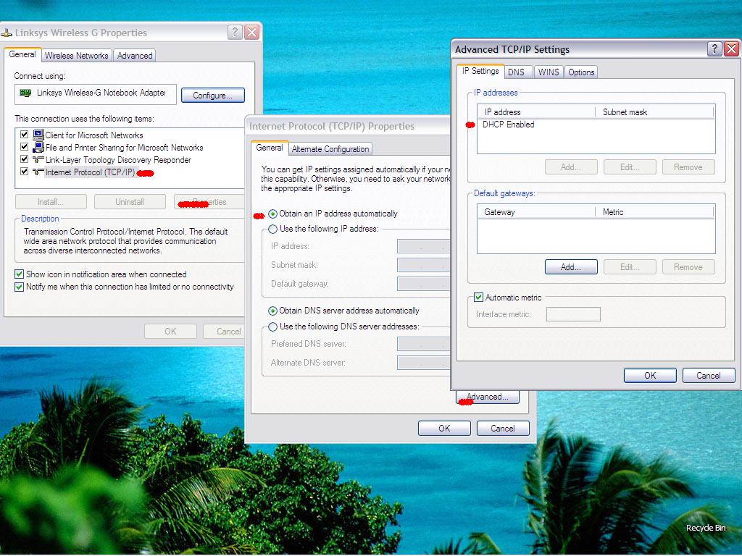The width and height of the screenshot is (742, 556).
Task: Toggle Show icon in notification area checkbox
Action: click(20, 274)
